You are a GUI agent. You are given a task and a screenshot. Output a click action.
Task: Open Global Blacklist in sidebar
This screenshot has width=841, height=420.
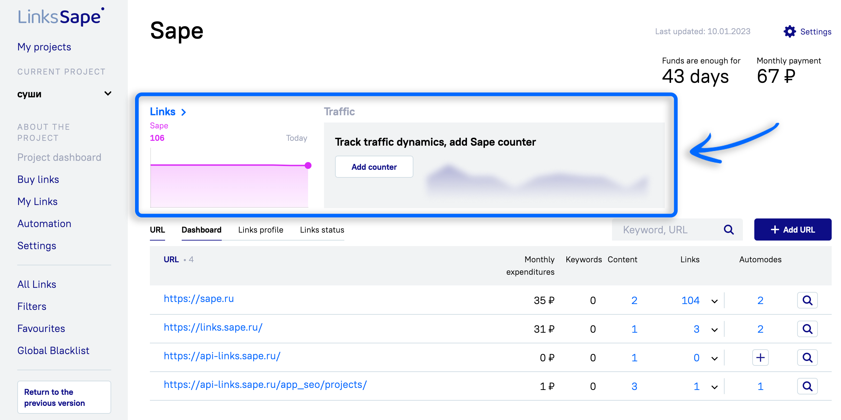coord(54,351)
